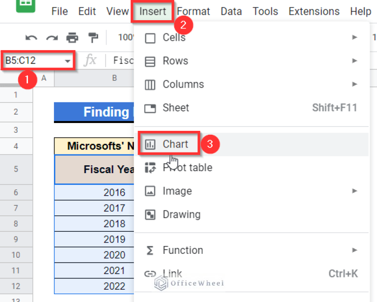This screenshot has height=302, width=377.
Task: Click the cell containing 2020
Action: (94, 255)
